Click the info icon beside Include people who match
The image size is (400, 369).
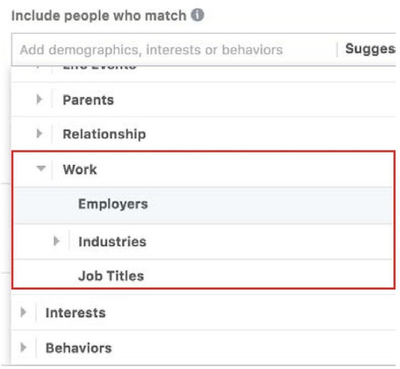tap(198, 16)
